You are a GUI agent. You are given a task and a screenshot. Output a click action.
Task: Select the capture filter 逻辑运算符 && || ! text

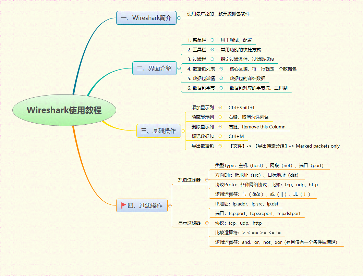263,195
